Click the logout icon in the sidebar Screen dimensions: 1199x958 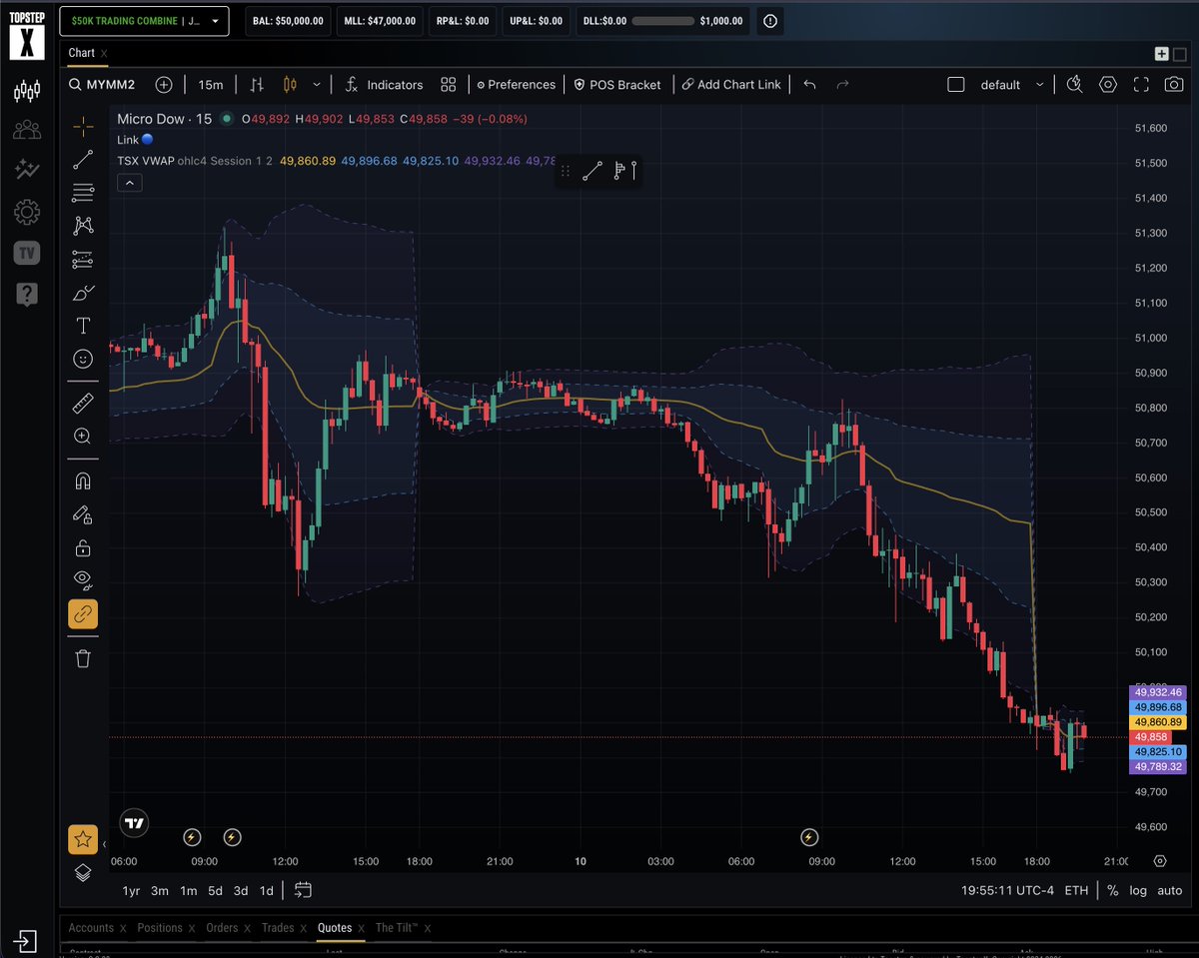27,941
